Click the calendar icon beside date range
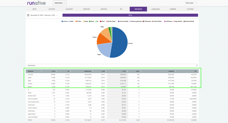Image resolution: width=228 pixels, height=123 pixels. click(28, 15)
